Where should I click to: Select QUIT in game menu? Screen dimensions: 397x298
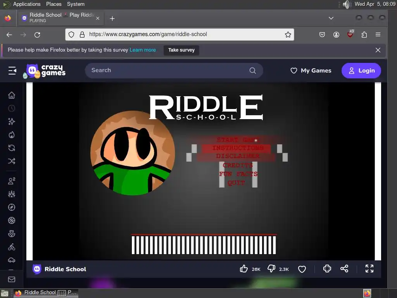coord(236,183)
